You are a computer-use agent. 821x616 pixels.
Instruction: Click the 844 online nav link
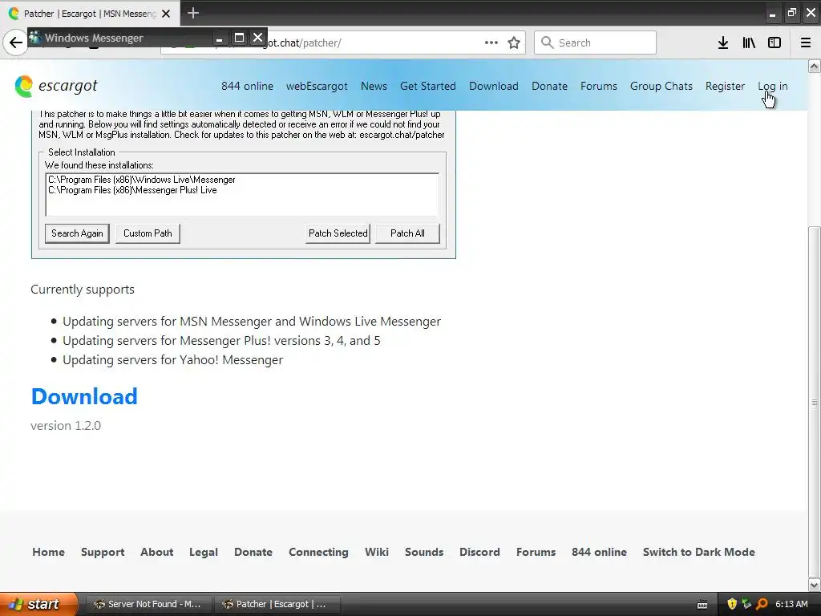pyautogui.click(x=247, y=86)
